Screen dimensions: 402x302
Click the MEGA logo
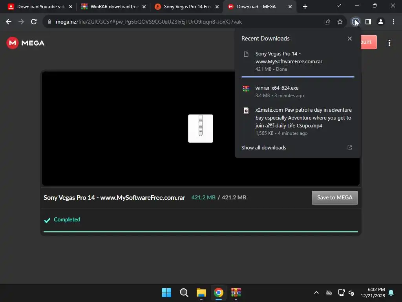(26, 43)
